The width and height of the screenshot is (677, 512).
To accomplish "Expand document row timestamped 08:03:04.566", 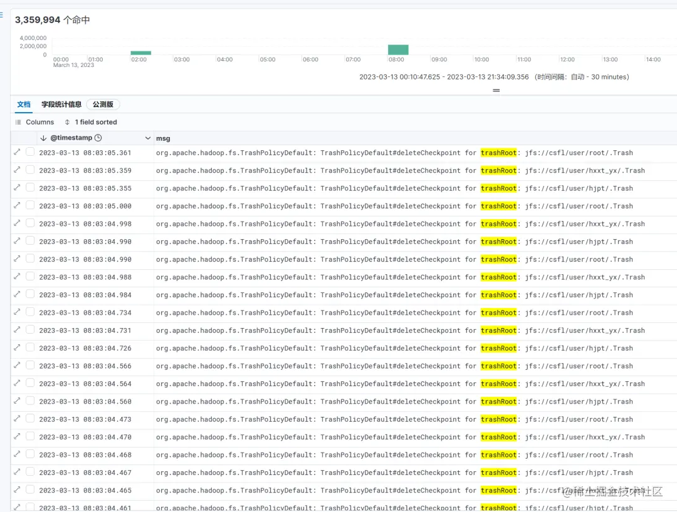I will 17,365.
